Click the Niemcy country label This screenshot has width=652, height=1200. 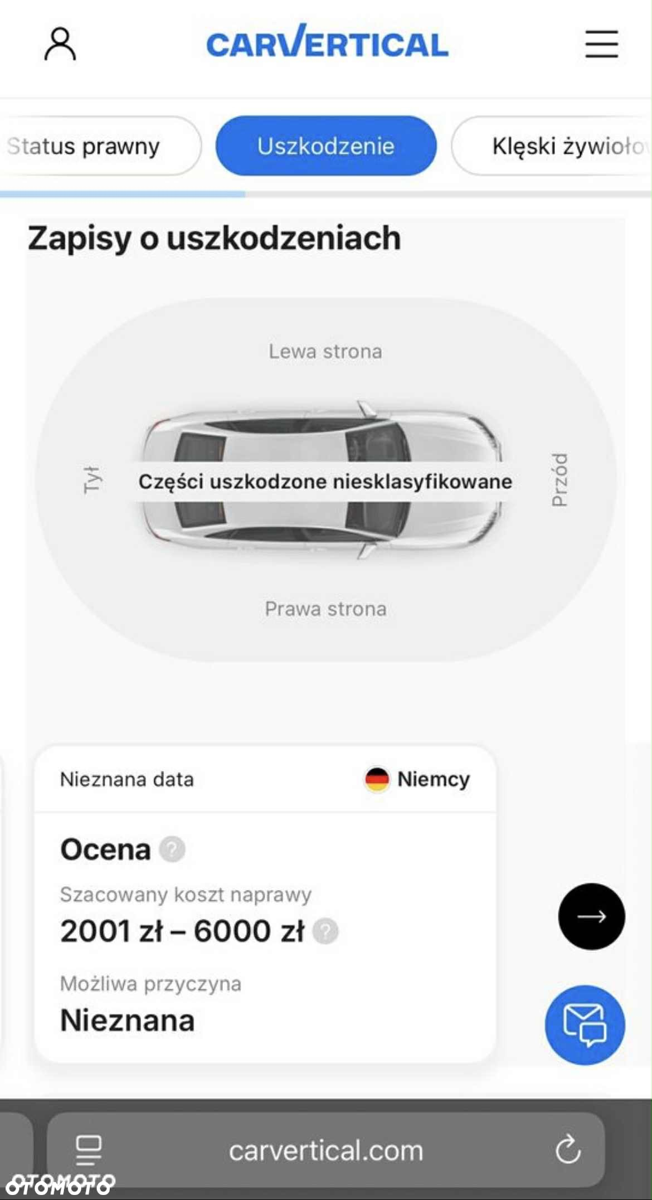click(434, 779)
